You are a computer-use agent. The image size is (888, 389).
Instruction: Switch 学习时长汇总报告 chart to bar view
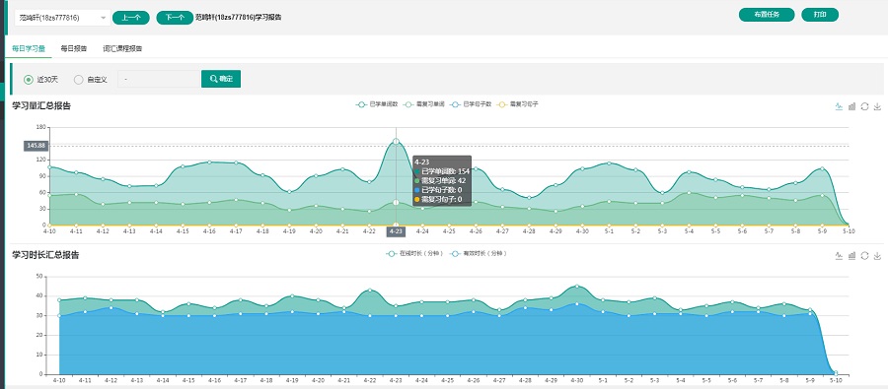pyautogui.click(x=851, y=256)
